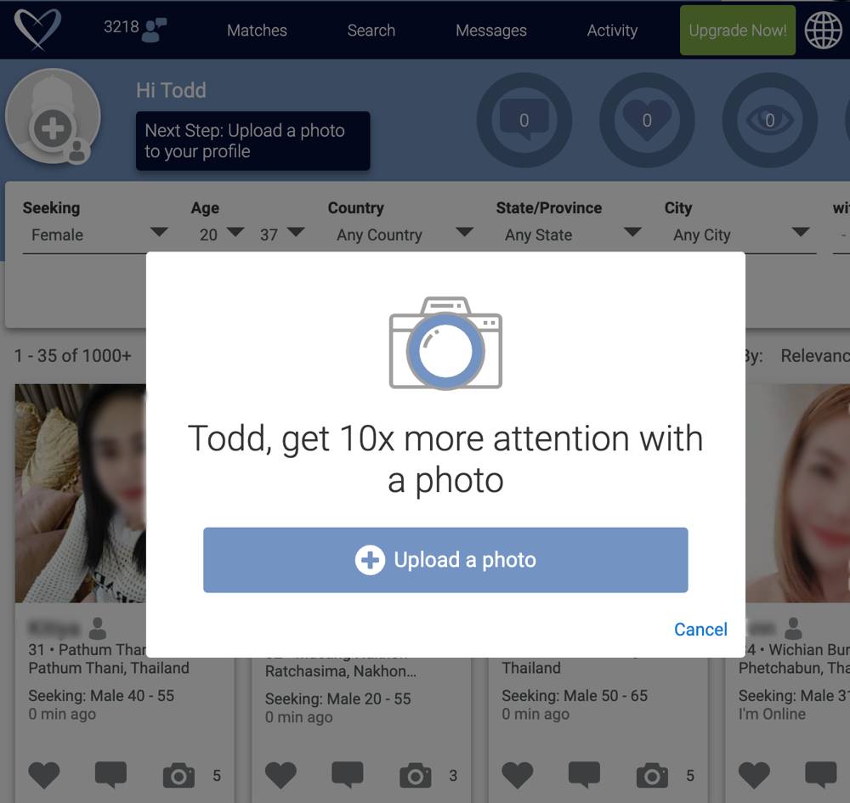
Task: Like the Pathum Thani profile with heart icon
Action: [x=44, y=775]
